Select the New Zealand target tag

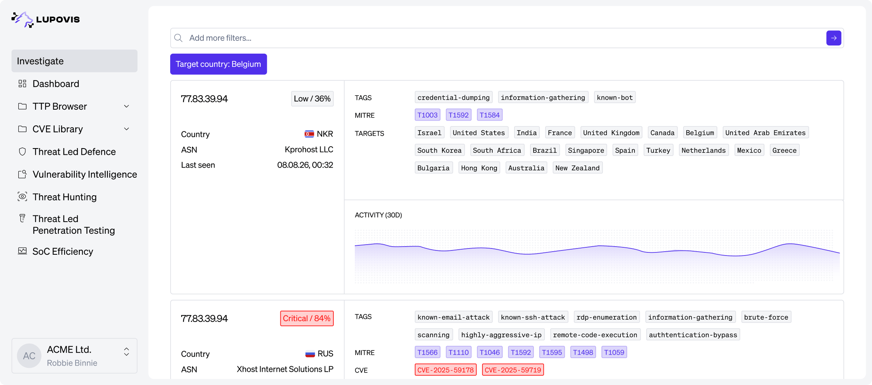578,168
